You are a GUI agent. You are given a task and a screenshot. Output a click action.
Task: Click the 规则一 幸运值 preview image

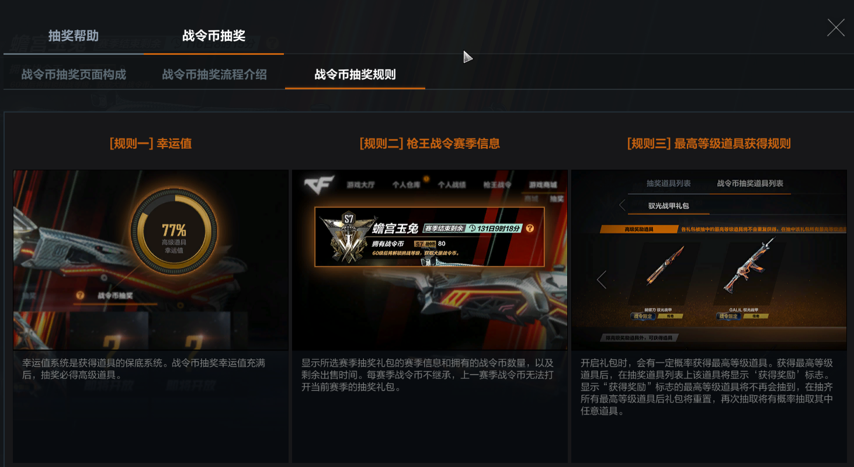151,260
